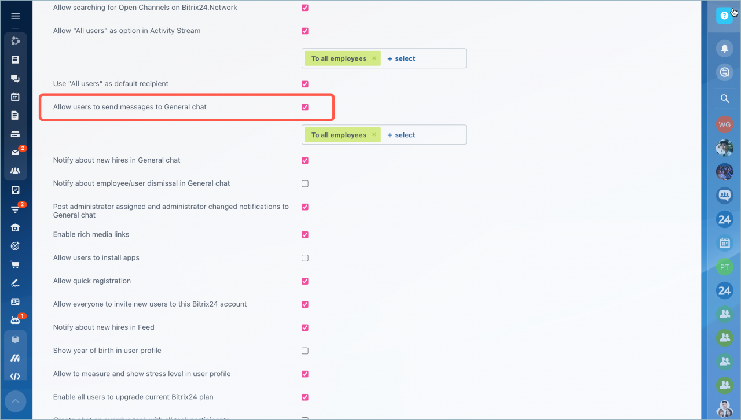This screenshot has height=420, width=741.
Task: Click the search magnifier in right panel
Action: click(724, 99)
